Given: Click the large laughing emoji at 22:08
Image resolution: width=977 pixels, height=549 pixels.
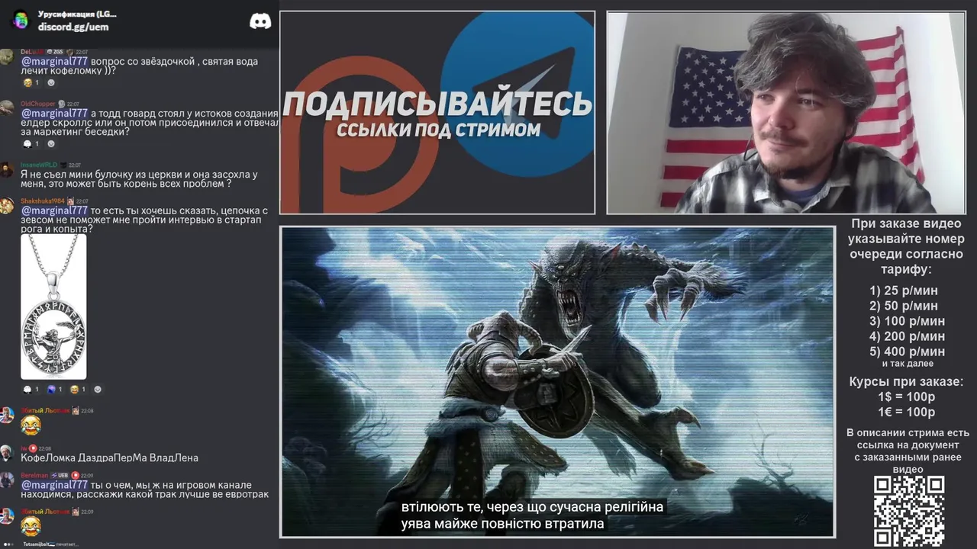Looking at the screenshot, I should (x=31, y=425).
